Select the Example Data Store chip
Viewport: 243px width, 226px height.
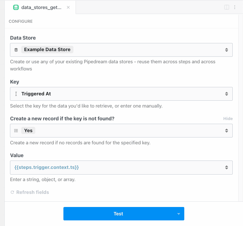click(x=47, y=50)
